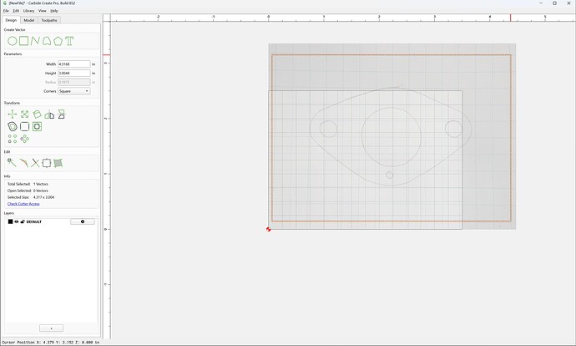Click the Check Cutter Access link

[x=23, y=204]
